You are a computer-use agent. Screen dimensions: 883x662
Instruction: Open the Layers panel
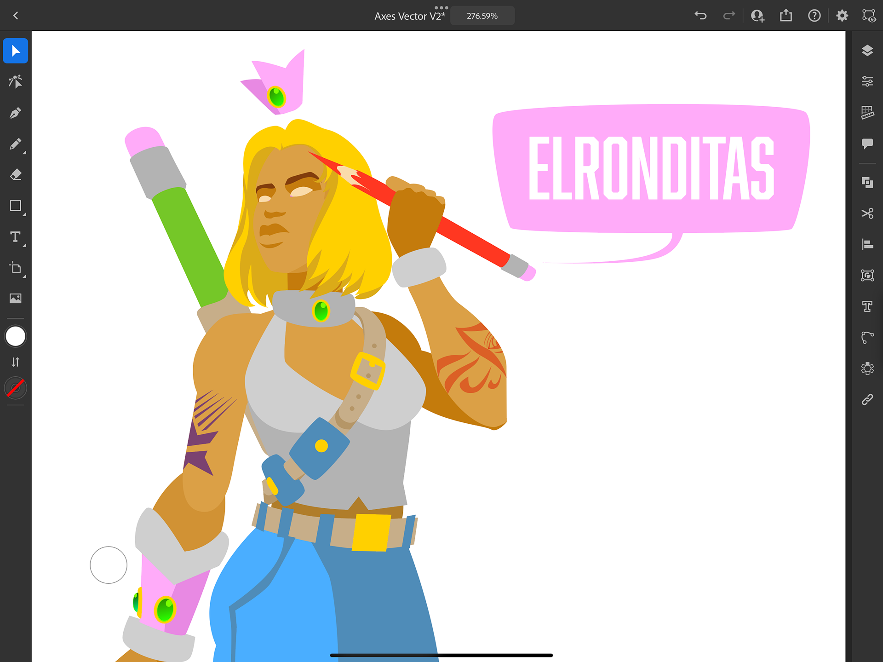coord(867,51)
